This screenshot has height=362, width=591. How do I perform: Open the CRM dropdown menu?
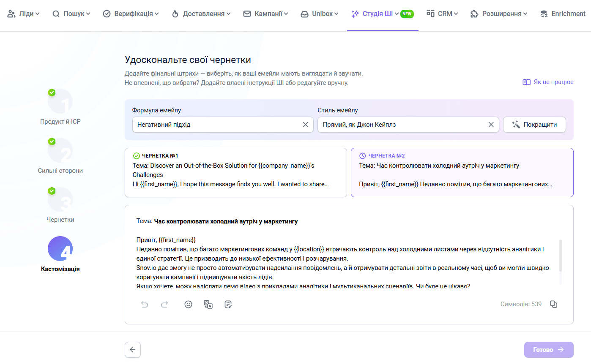(442, 14)
